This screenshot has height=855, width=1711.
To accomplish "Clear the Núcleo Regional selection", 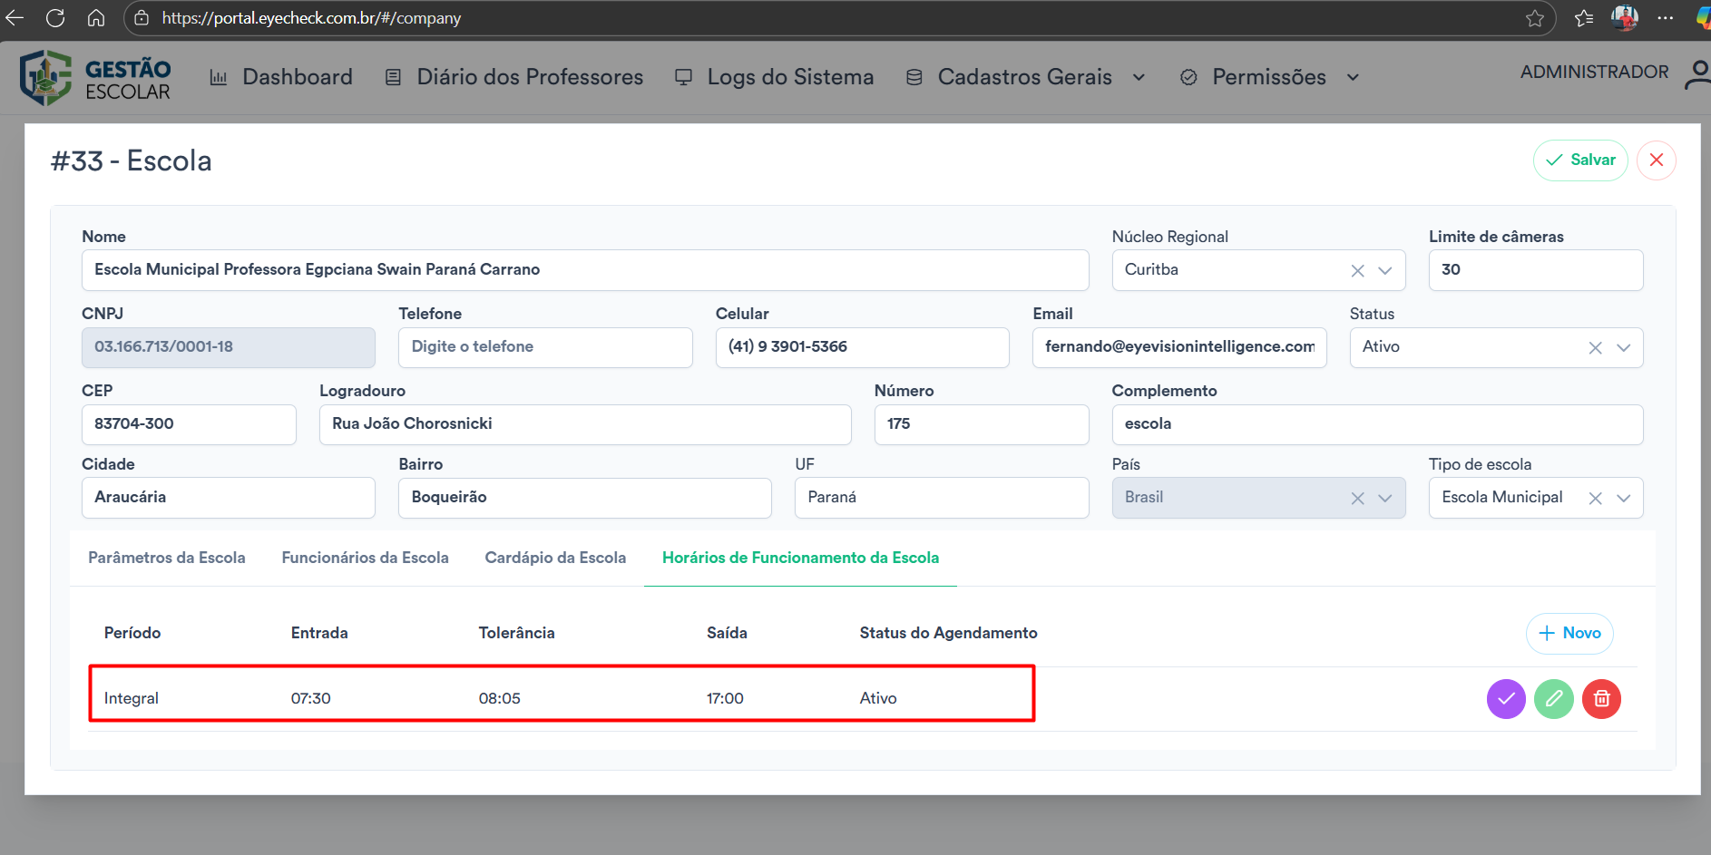I will tap(1357, 271).
